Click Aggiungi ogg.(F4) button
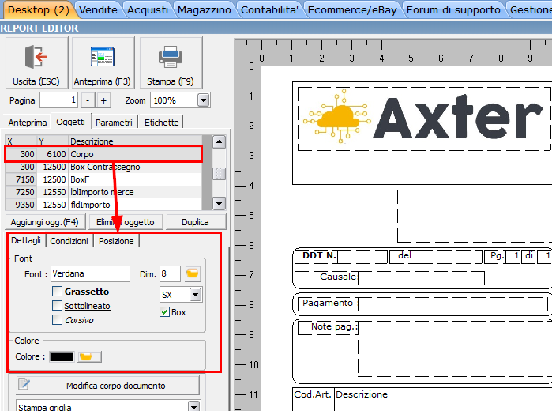The height and width of the screenshot is (411, 552). point(45,222)
